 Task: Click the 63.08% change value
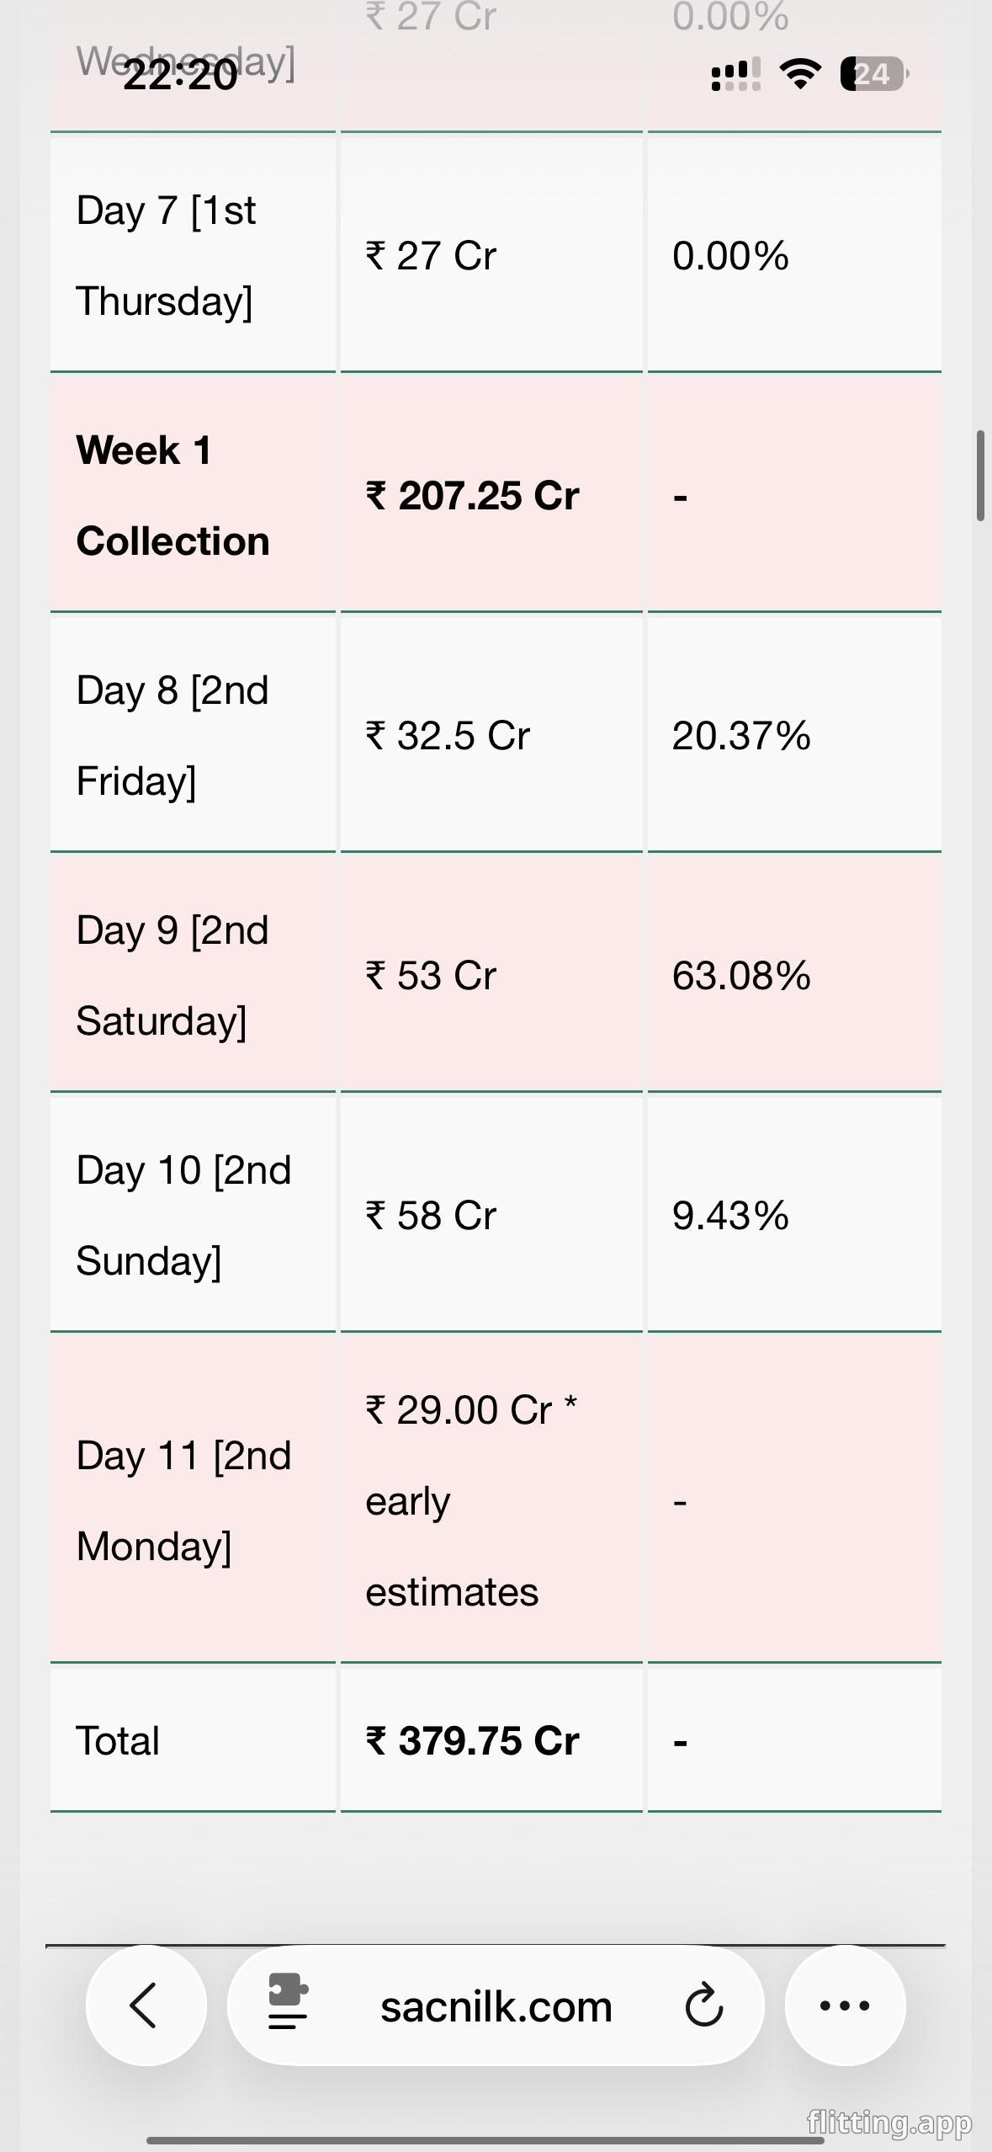(x=741, y=975)
